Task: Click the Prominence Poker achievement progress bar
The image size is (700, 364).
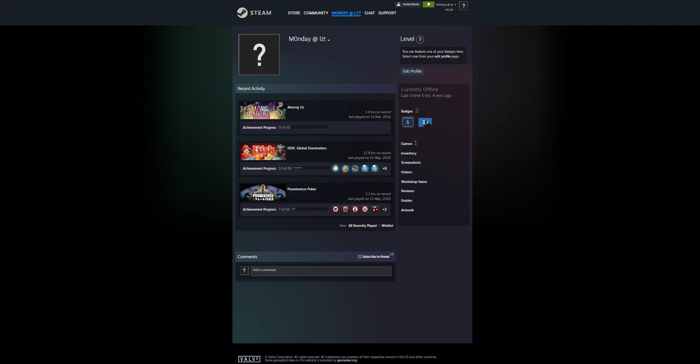Action: tap(309, 209)
